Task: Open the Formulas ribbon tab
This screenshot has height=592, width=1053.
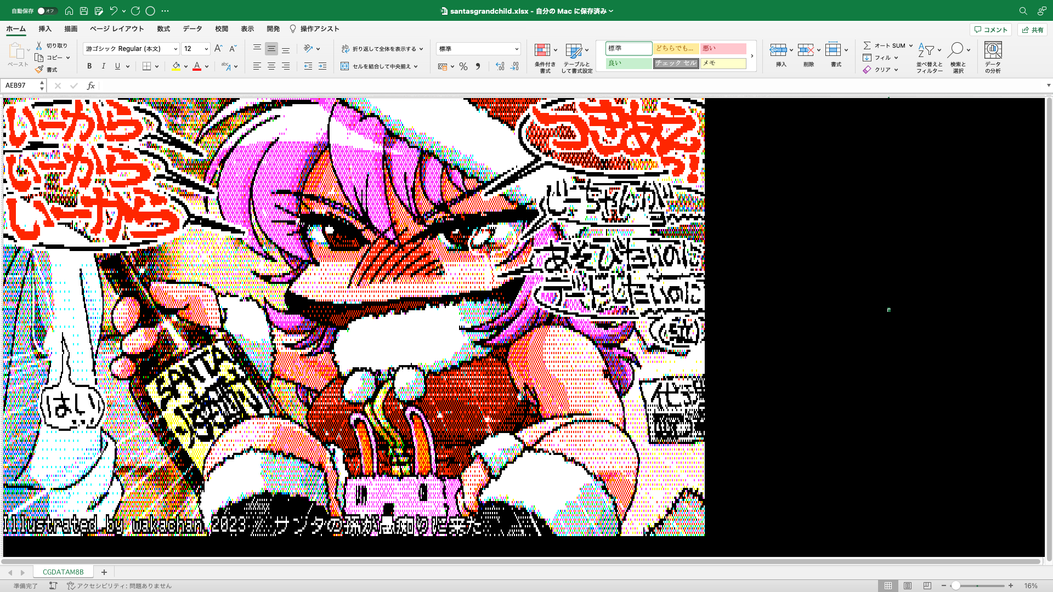Action: coord(163,29)
